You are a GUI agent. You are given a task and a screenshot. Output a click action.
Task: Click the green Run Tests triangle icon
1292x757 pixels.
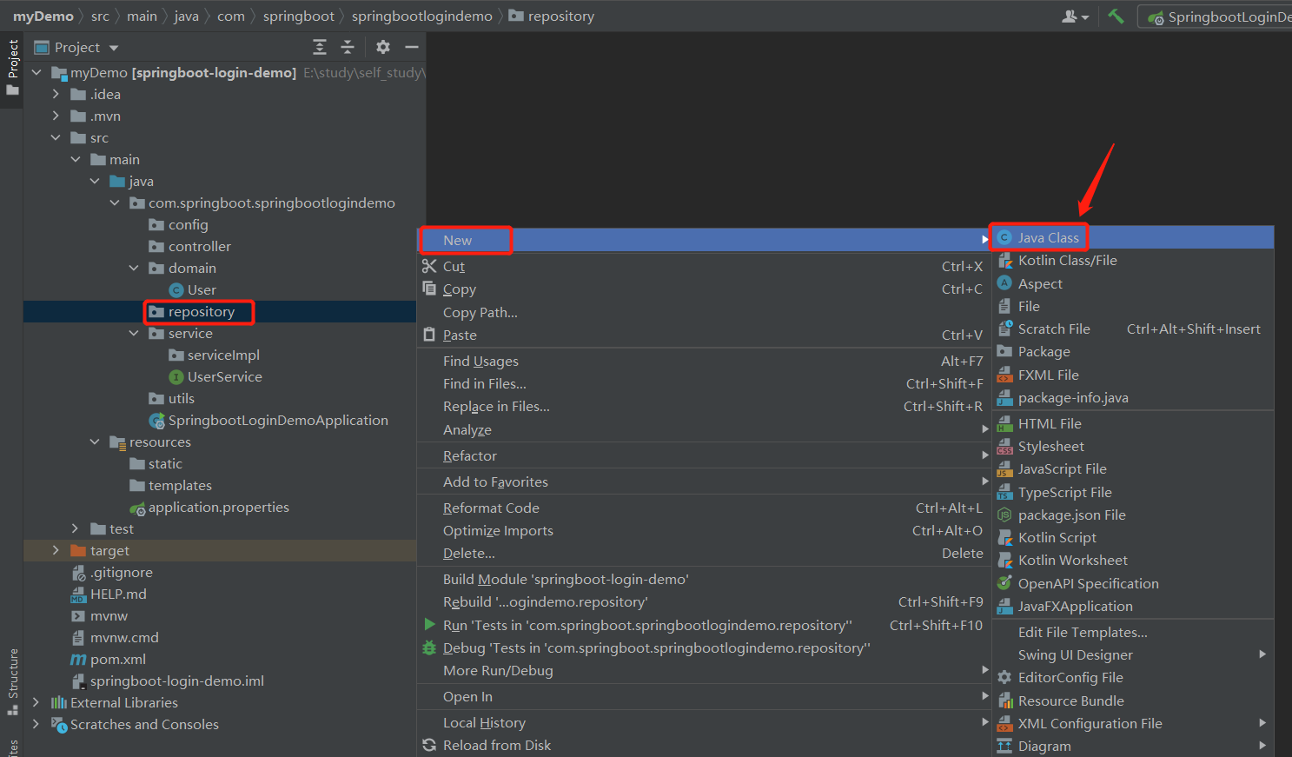(x=429, y=624)
